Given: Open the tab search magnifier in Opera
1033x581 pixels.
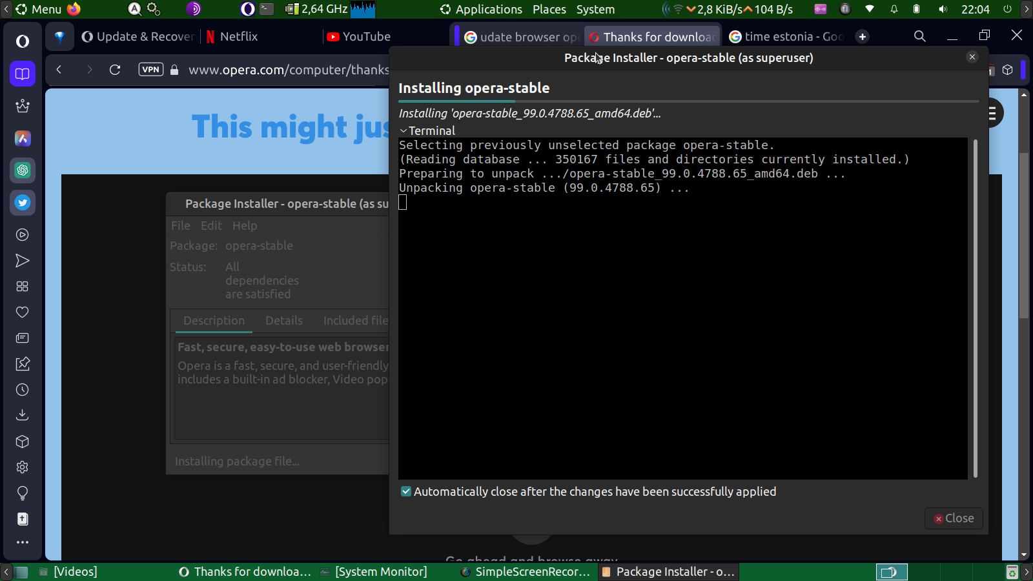Looking at the screenshot, I should coord(920,37).
